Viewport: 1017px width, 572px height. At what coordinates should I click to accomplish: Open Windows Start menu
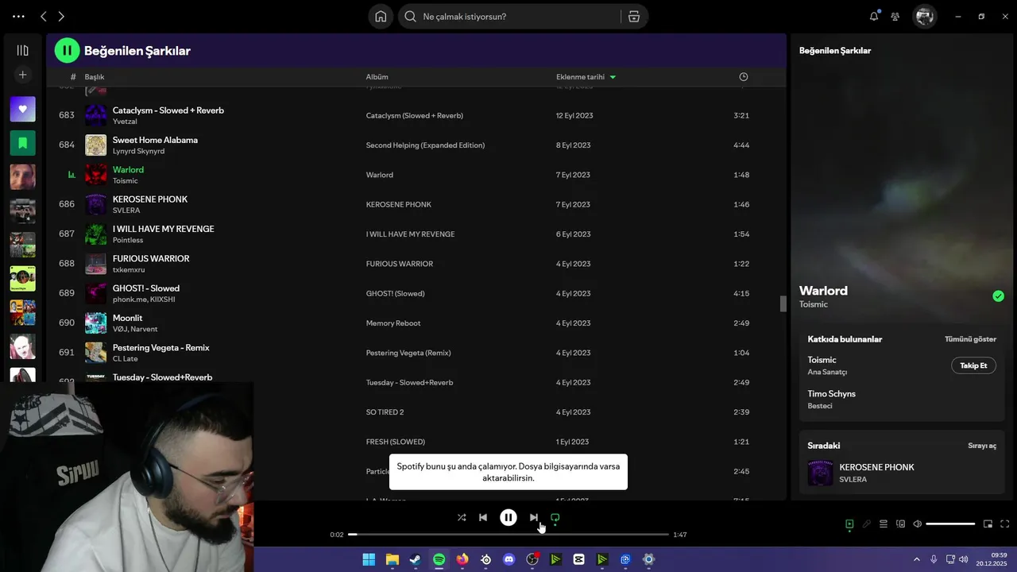click(x=369, y=559)
